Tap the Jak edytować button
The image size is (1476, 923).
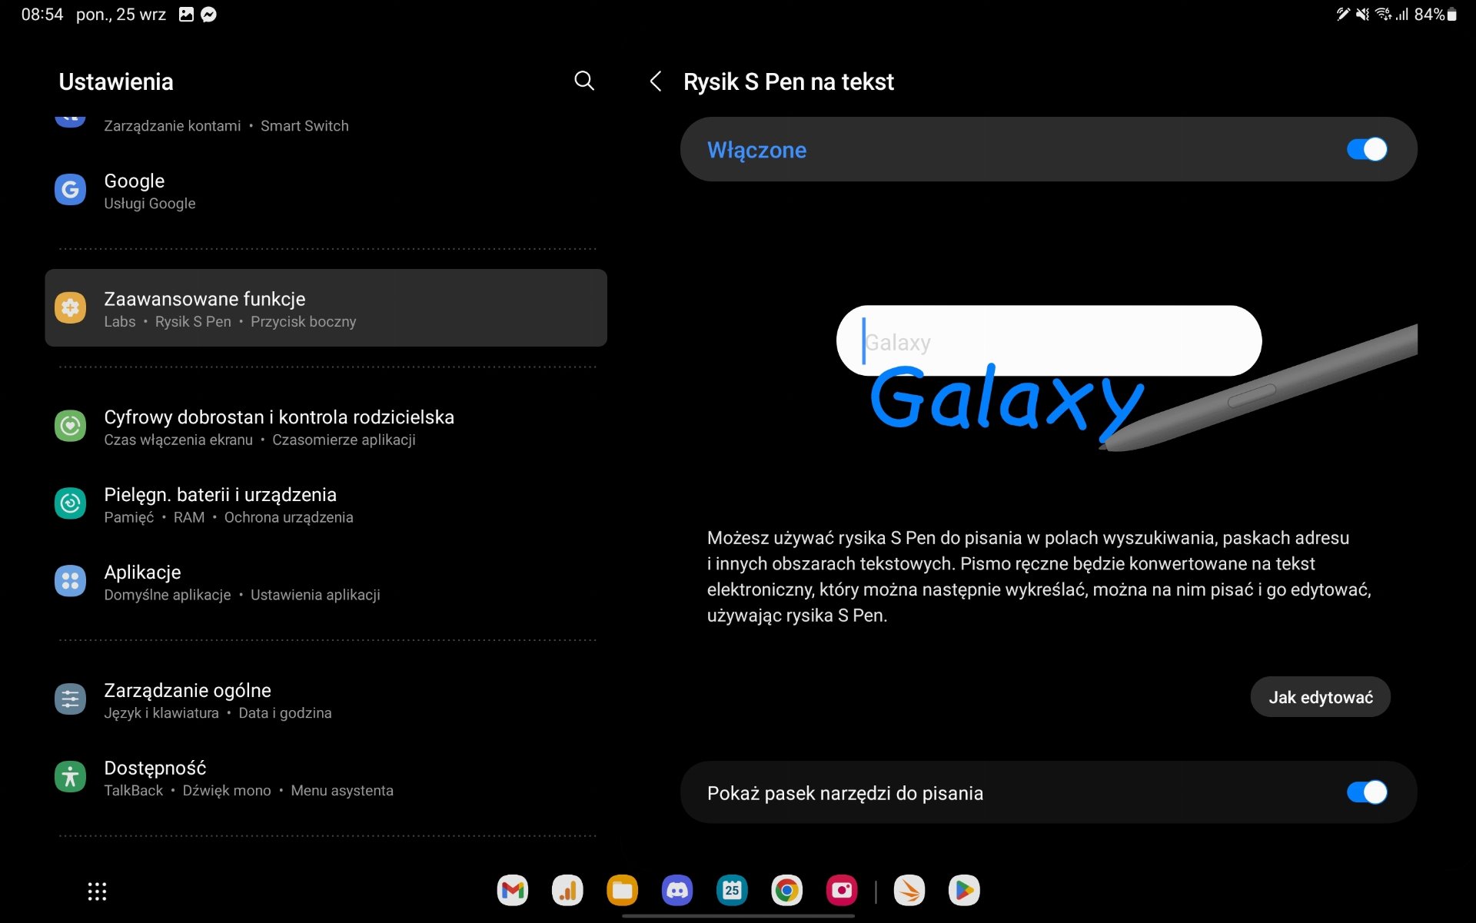pos(1320,697)
